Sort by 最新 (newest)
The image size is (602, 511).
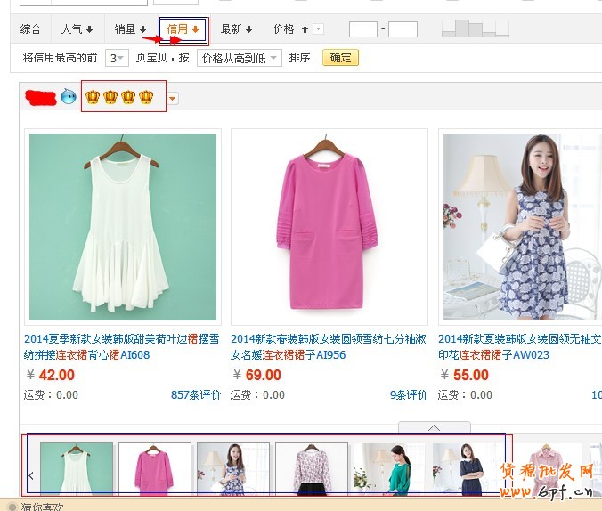coord(236,29)
